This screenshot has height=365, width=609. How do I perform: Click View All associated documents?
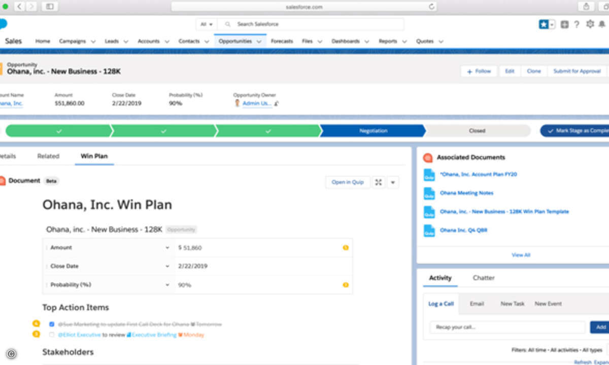point(521,255)
